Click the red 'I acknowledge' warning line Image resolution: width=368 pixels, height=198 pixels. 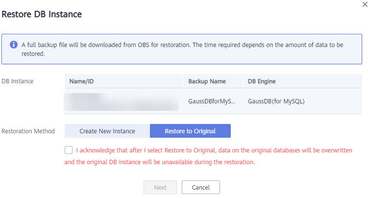tap(214, 150)
